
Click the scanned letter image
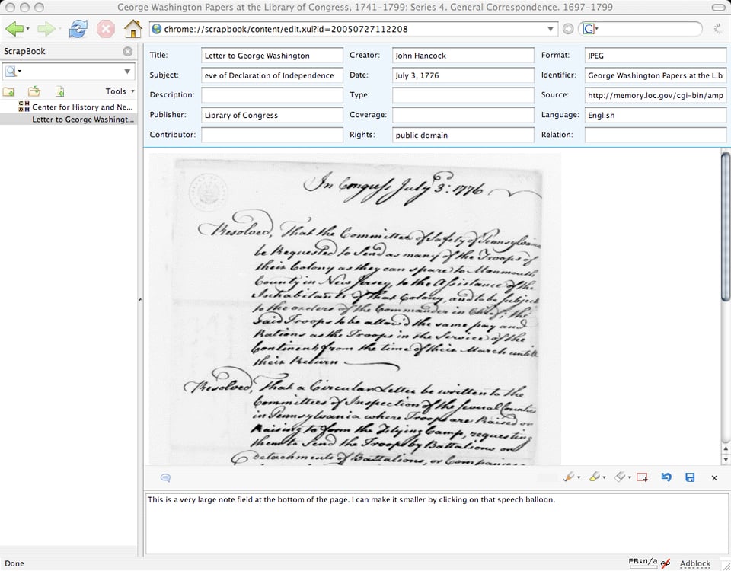pyautogui.click(x=355, y=309)
